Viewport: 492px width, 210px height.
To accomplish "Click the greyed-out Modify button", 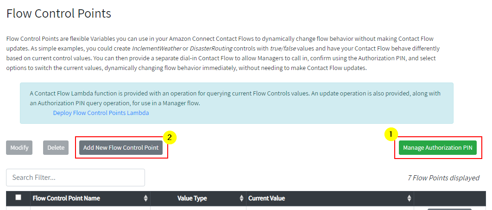I will pyautogui.click(x=19, y=147).
